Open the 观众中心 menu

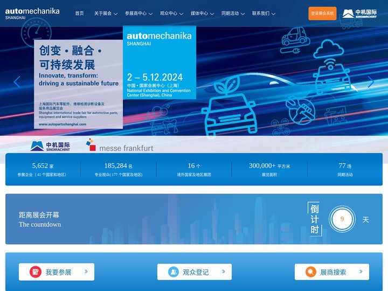169,13
